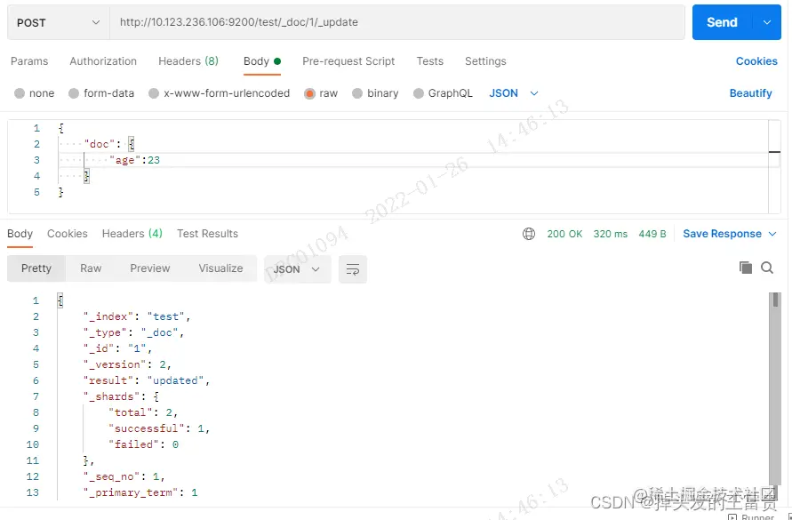Click the "_type": "_doc" response line
792x520 pixels.
coord(134,332)
